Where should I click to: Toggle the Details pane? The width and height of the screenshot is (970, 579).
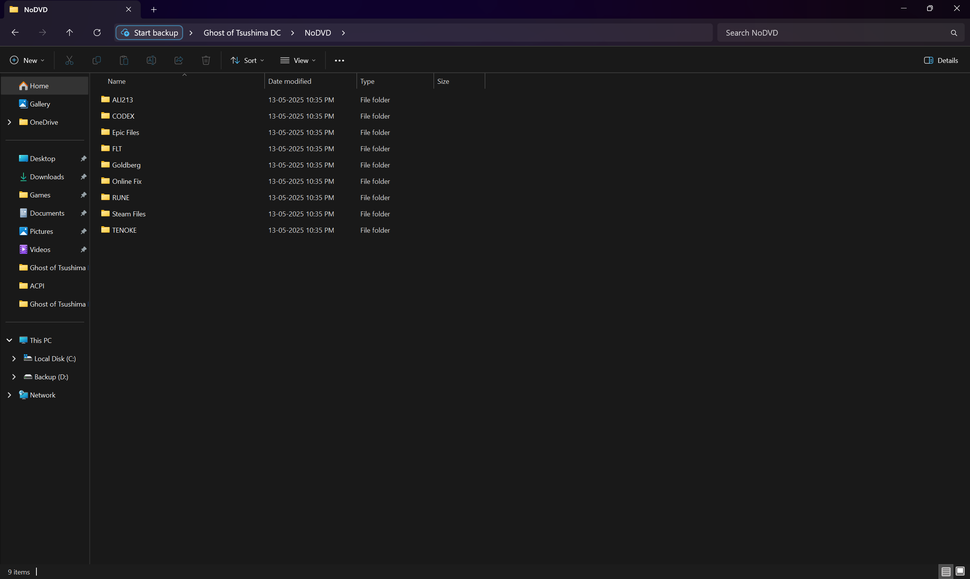941,61
